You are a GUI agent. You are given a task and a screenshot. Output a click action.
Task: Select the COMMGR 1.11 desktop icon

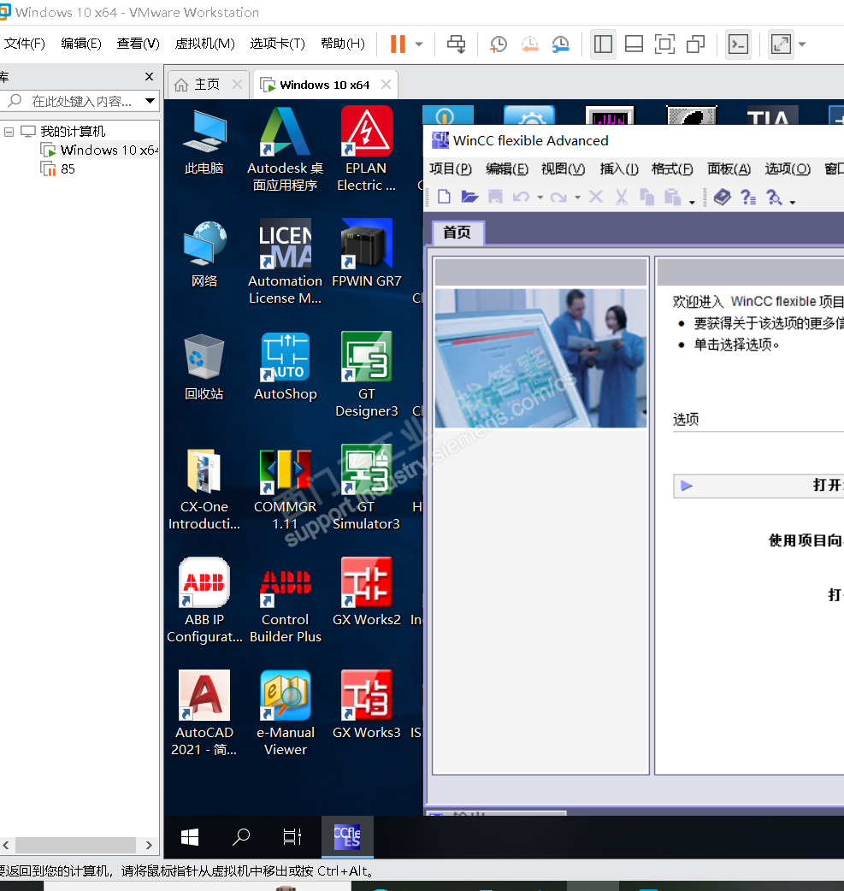286,489
